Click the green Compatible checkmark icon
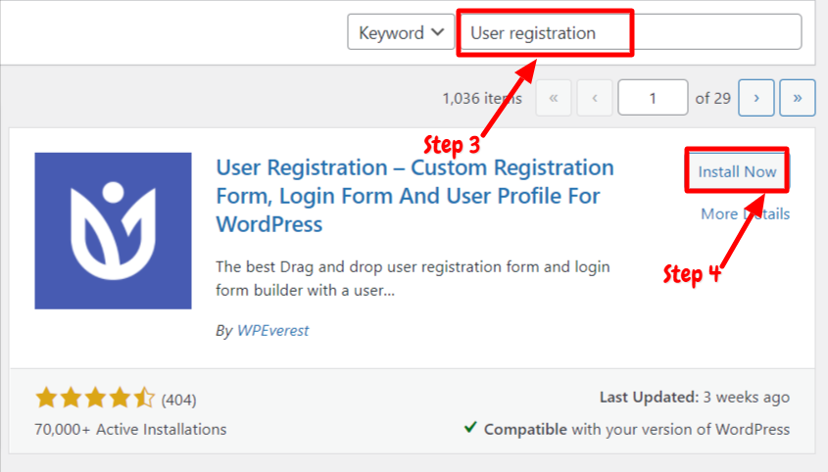 click(470, 427)
